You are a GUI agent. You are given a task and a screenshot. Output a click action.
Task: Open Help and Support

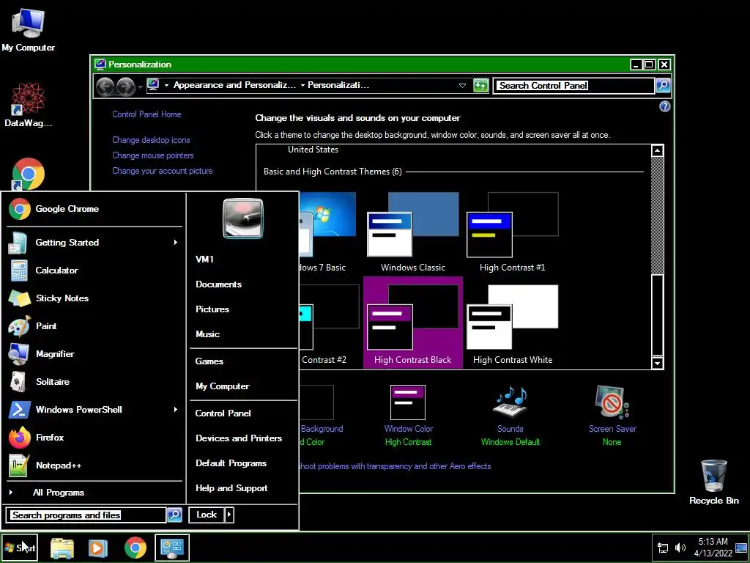tap(231, 488)
